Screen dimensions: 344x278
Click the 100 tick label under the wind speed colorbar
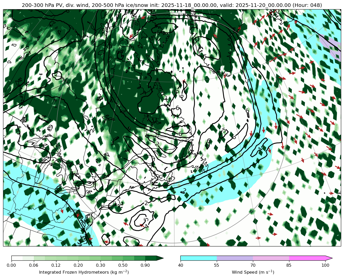(x=325, y=265)
